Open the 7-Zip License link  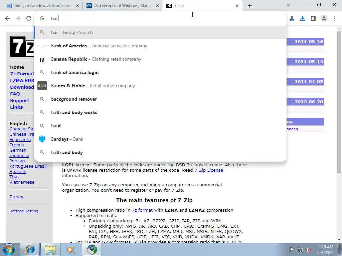click(208, 170)
